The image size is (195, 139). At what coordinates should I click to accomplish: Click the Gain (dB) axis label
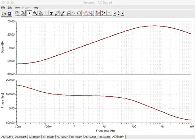[3, 47]
